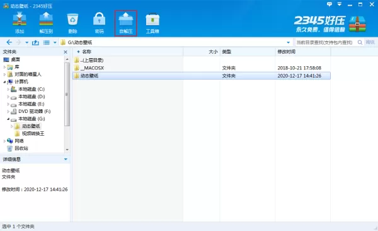Click the magnifier search icon

tap(360, 42)
